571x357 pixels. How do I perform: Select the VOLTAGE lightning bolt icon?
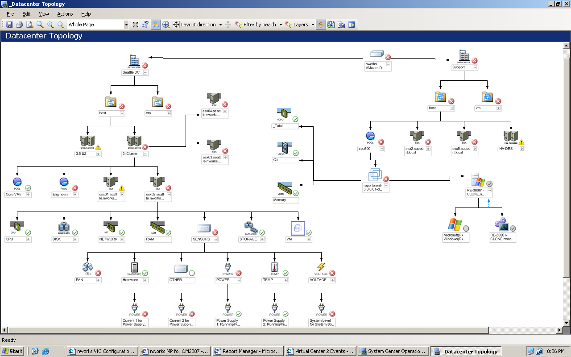[321, 269]
